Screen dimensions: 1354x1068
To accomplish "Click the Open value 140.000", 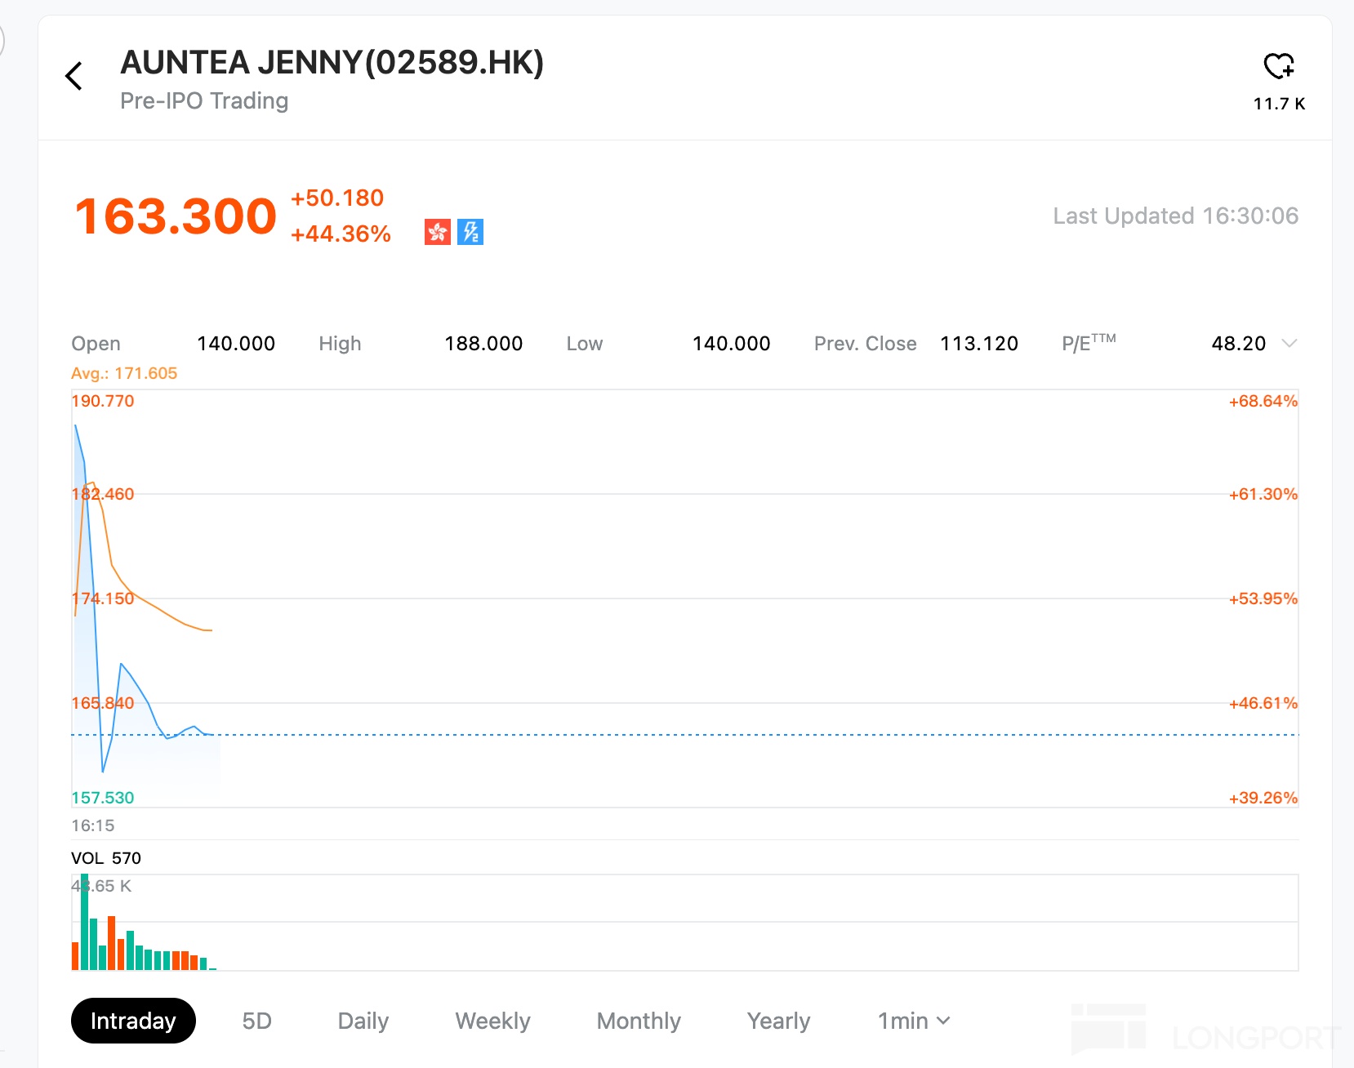I will pyautogui.click(x=236, y=343).
